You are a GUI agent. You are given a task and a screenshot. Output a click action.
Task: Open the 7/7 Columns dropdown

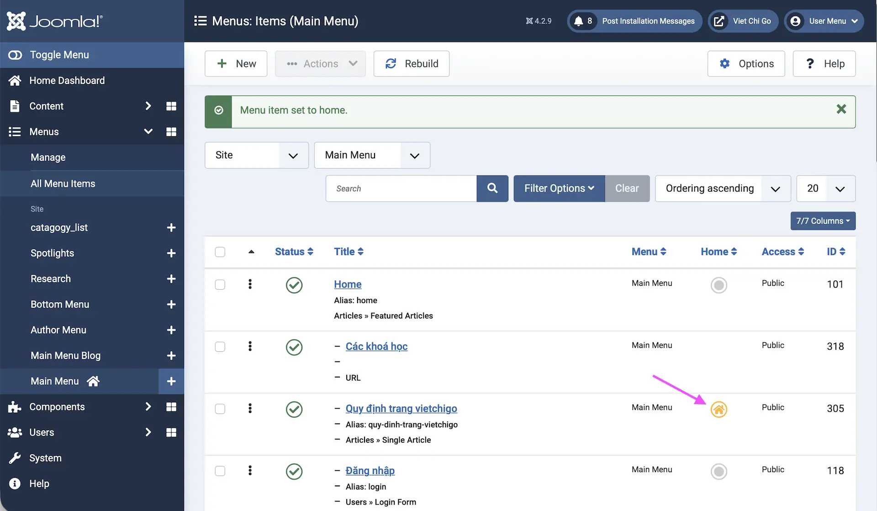click(823, 221)
